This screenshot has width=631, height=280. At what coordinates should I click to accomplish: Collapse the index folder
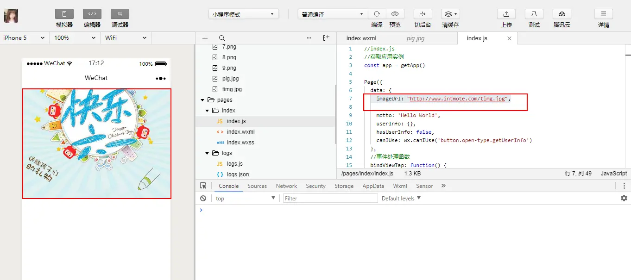tap(207, 111)
